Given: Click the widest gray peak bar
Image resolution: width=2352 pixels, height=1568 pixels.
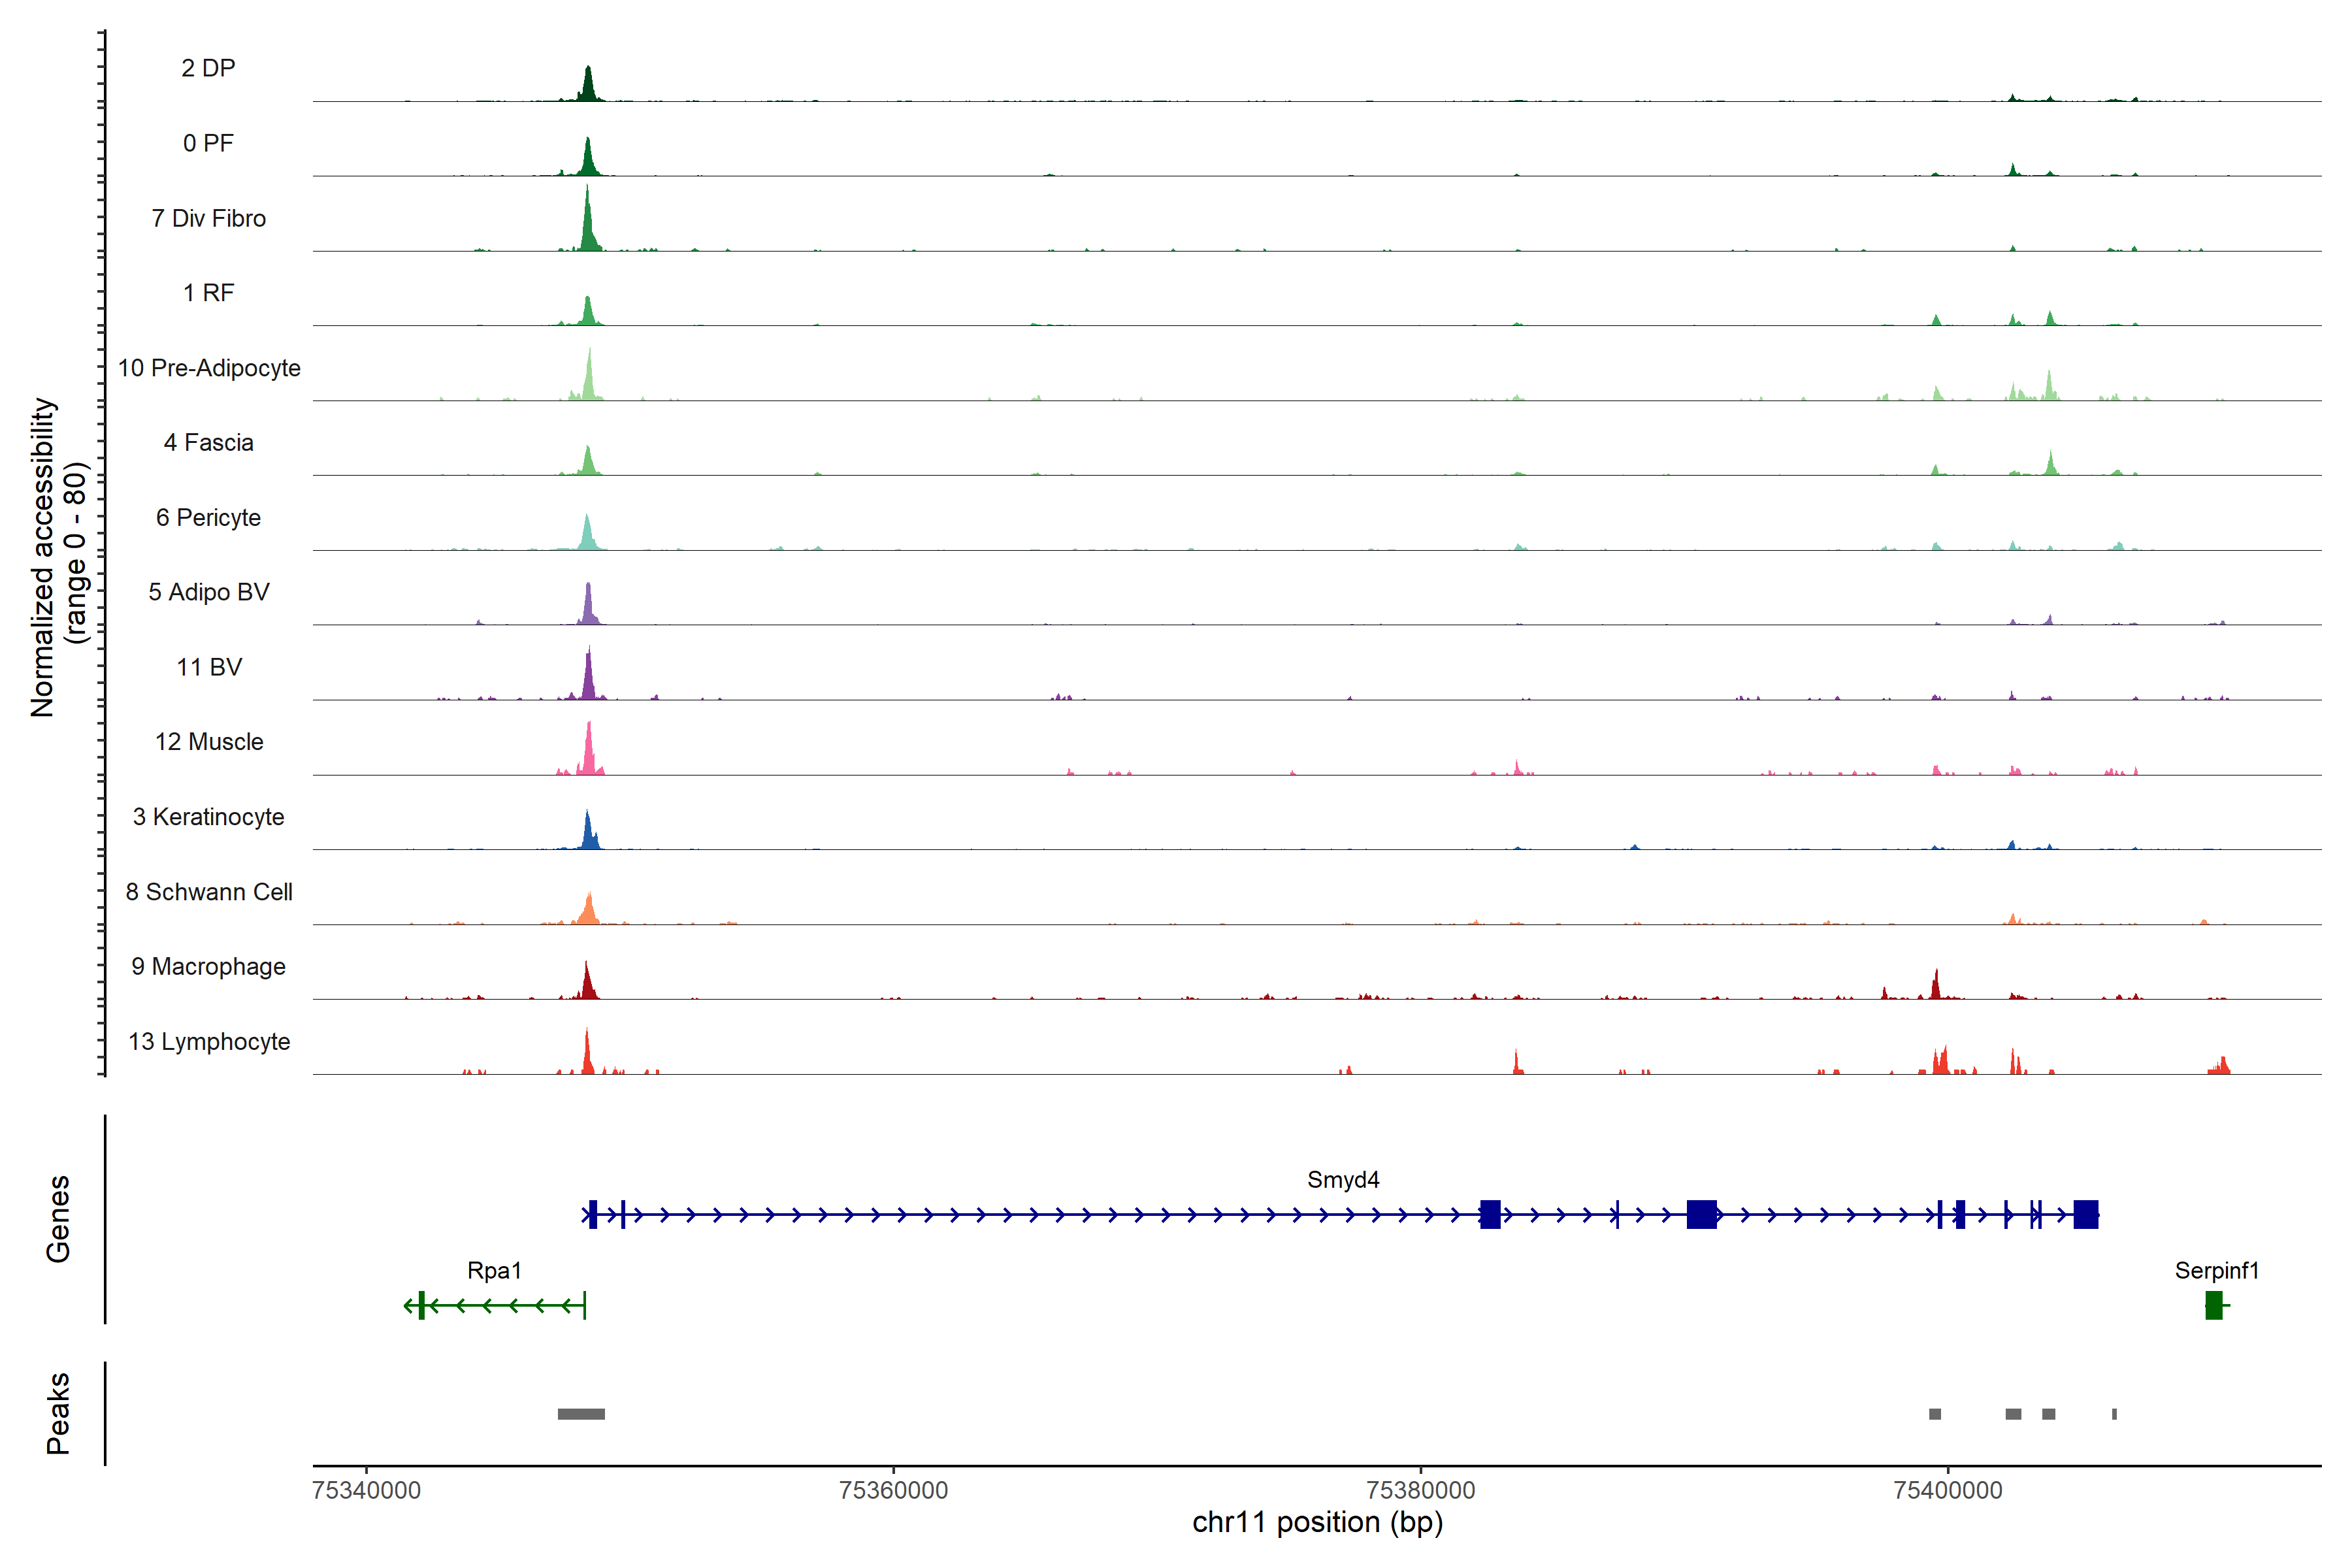Looking at the screenshot, I should pos(581,1414).
